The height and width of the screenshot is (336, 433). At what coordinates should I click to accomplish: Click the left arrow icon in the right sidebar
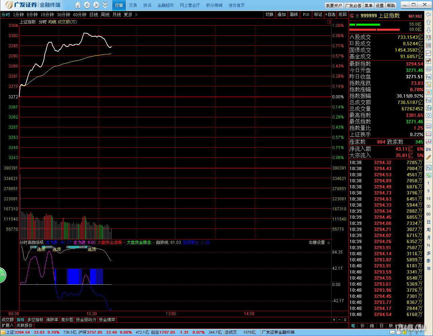[429, 14]
